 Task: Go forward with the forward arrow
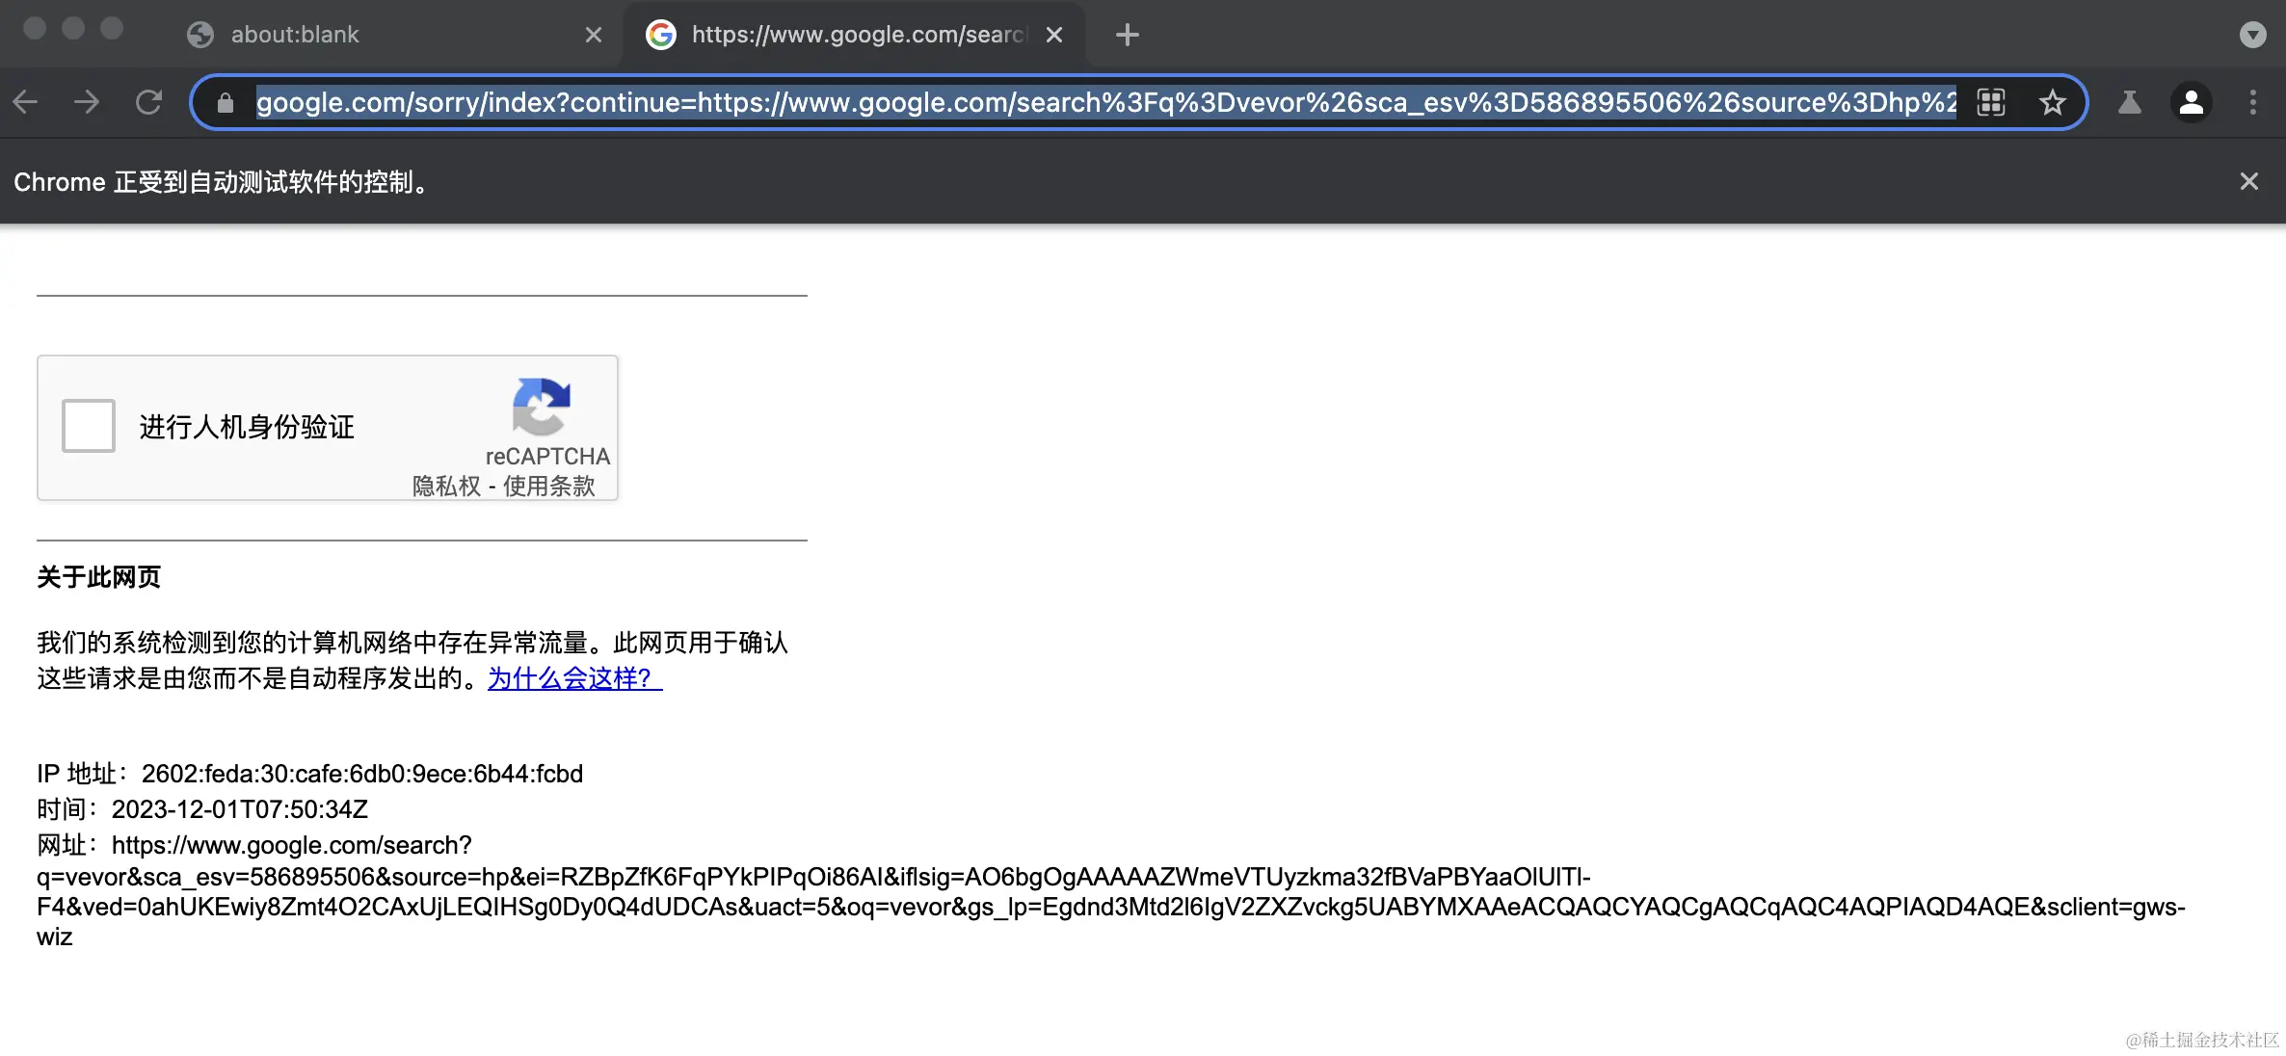coord(87,102)
